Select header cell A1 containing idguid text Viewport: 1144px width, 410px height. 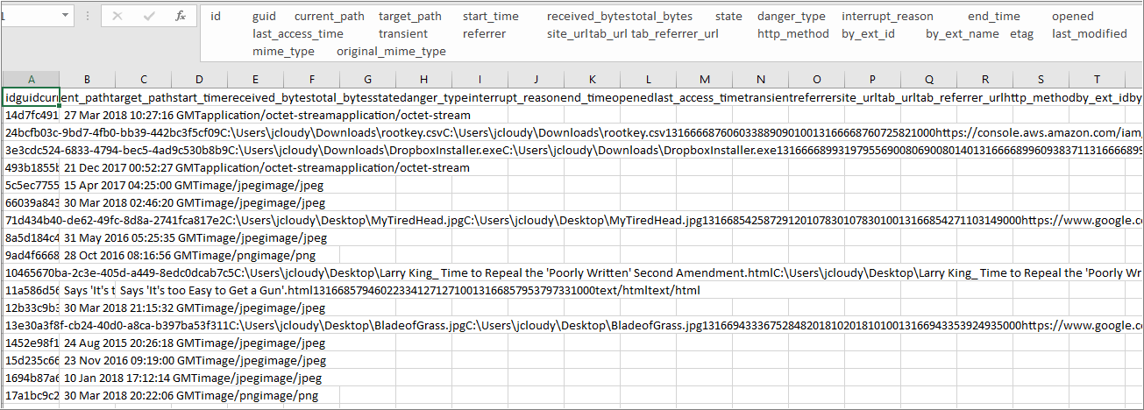32,96
